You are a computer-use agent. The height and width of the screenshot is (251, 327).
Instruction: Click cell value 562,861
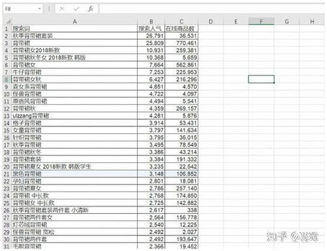[181, 65]
